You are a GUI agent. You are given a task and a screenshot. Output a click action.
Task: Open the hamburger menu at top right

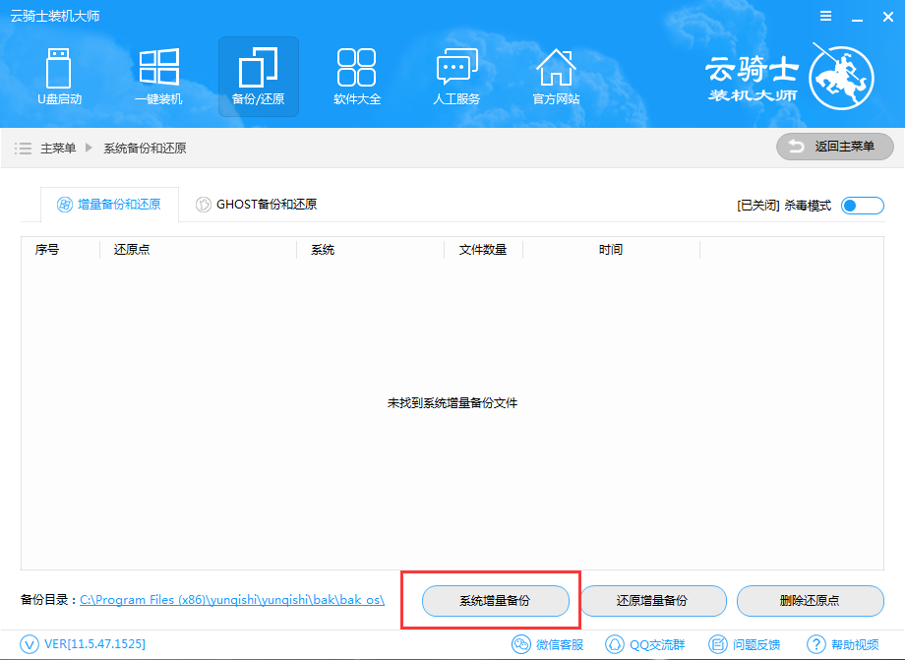pyautogui.click(x=824, y=16)
